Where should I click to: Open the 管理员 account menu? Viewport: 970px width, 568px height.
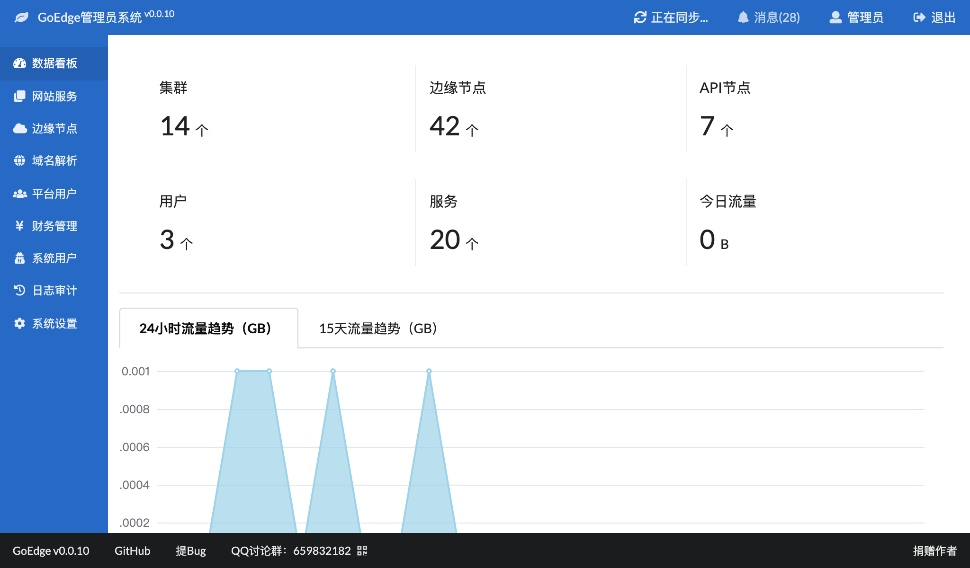835,17
